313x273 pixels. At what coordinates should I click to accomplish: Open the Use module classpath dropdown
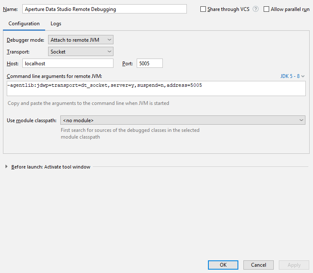(183, 120)
